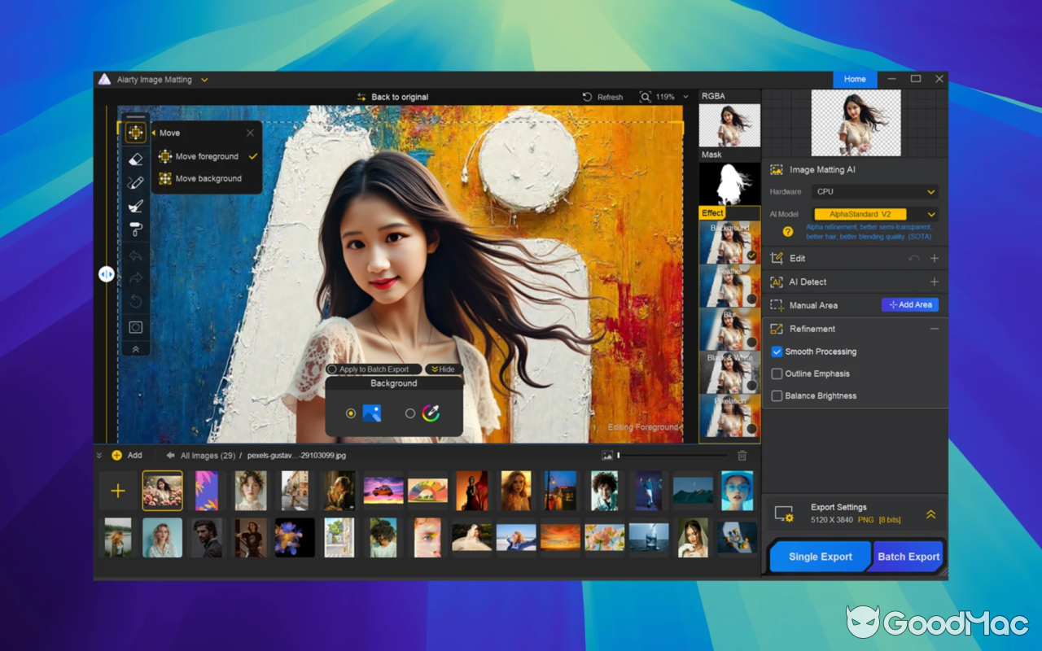The height and width of the screenshot is (651, 1042).
Task: Click the trash icon above the thumbnail strip
Action: pos(741,455)
